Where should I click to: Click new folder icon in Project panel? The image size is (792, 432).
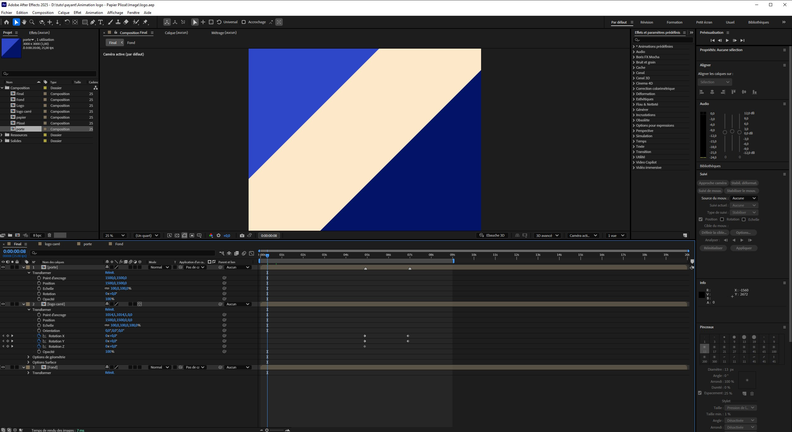coord(10,235)
